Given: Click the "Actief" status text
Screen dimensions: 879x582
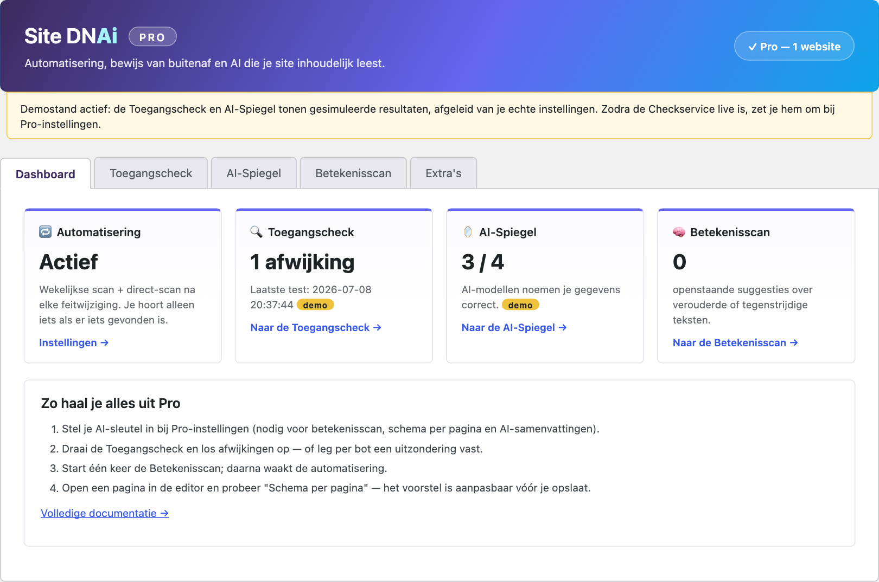Looking at the screenshot, I should coord(68,262).
